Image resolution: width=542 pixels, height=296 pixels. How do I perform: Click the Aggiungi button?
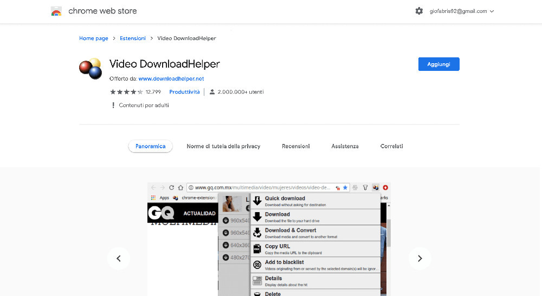(x=438, y=64)
